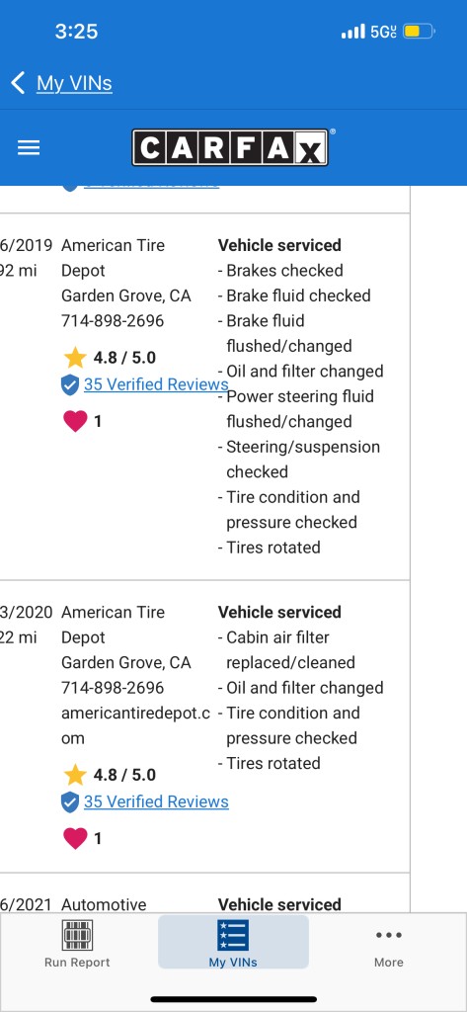
Task: Tap the yellow star rating in the 2019 entry
Action: pos(75,357)
